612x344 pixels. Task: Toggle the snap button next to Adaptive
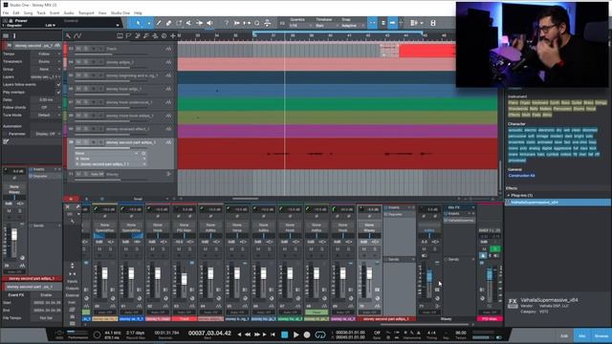372,23
